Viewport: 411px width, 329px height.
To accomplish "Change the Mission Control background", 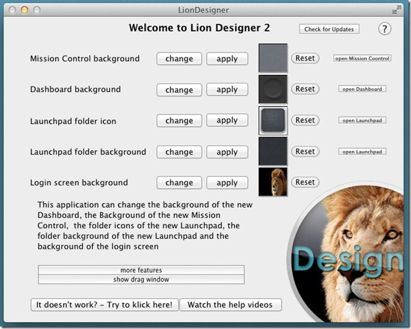I will pos(180,58).
